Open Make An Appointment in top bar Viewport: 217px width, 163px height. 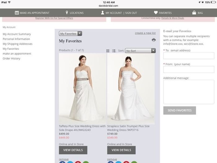coord(34,13)
